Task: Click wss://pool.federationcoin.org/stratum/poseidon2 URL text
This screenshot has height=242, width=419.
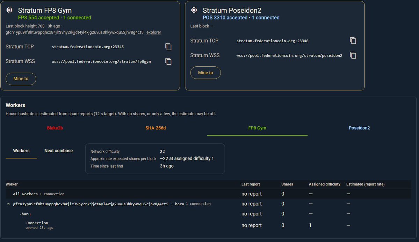Action: (289, 56)
